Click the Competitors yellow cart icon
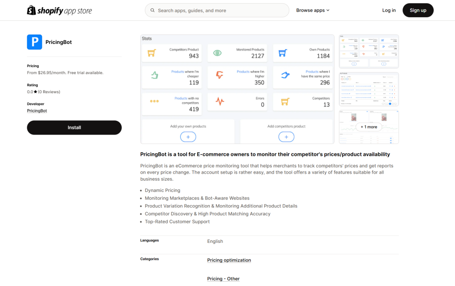Screen dimensions: 455x286 click(285, 102)
